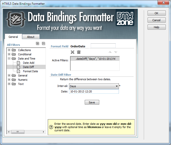Click the Numeric folder icon
The image size is (171, 145).
[14, 80]
